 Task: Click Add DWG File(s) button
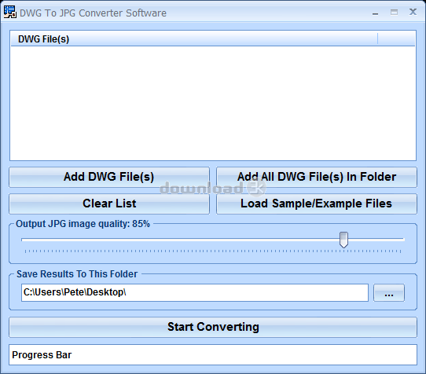click(x=109, y=177)
